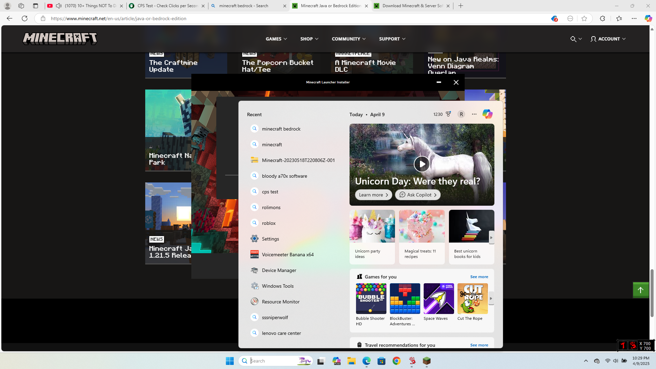656x369 pixels.
Task: Open the Bubble Shooter HD game thumbnail
Action: (x=371, y=299)
